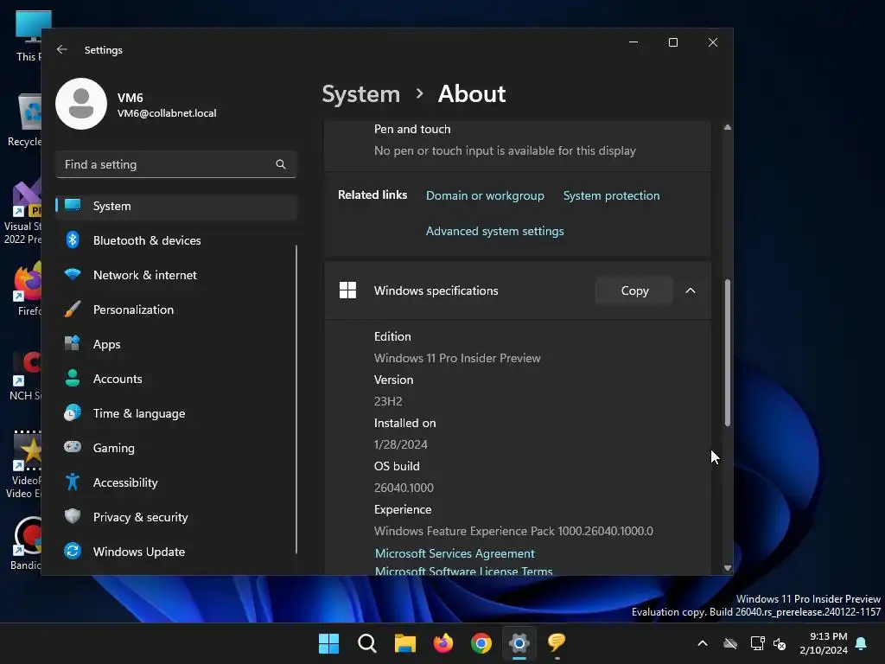Open Feedback Hub from taskbar

[x=557, y=643]
